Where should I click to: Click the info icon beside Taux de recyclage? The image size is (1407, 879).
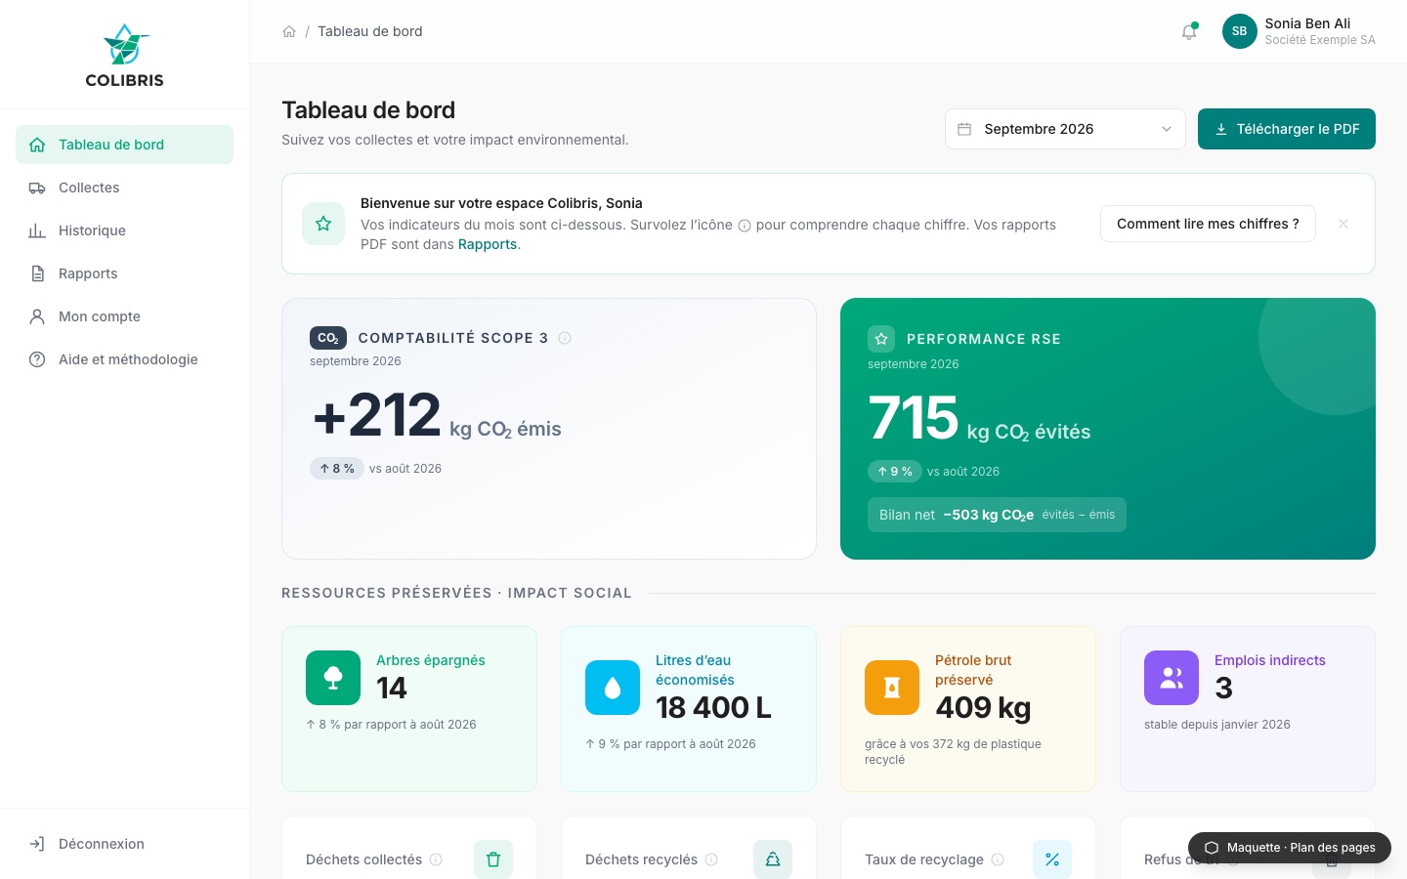click(998, 859)
